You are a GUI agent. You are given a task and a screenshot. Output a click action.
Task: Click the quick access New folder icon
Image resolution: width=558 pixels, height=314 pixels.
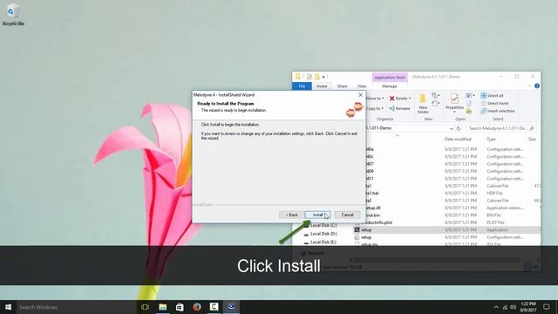click(x=316, y=77)
